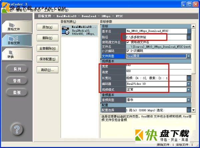Click the parameter list scrollbar thumb

(x=193, y=51)
